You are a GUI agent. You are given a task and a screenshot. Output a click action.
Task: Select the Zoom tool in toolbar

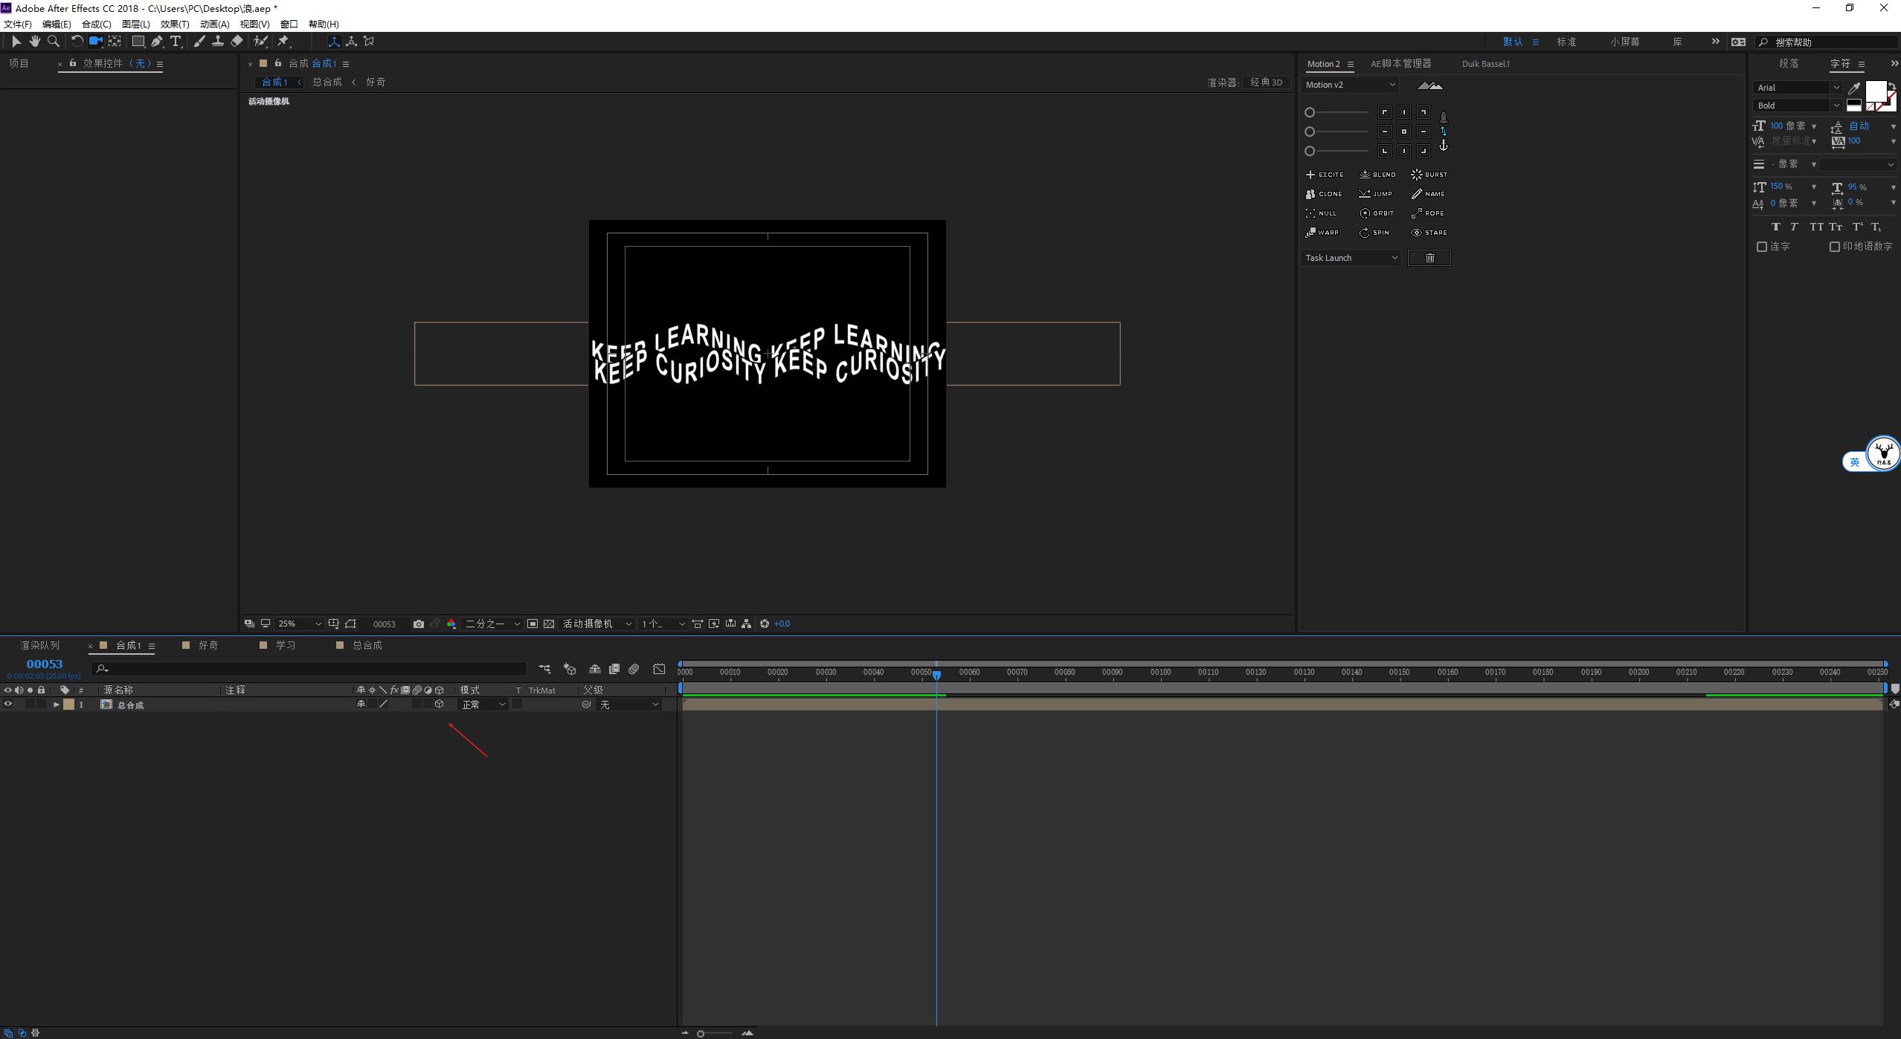(x=54, y=42)
